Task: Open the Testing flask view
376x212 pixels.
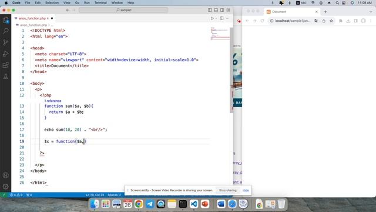Action: point(5,77)
